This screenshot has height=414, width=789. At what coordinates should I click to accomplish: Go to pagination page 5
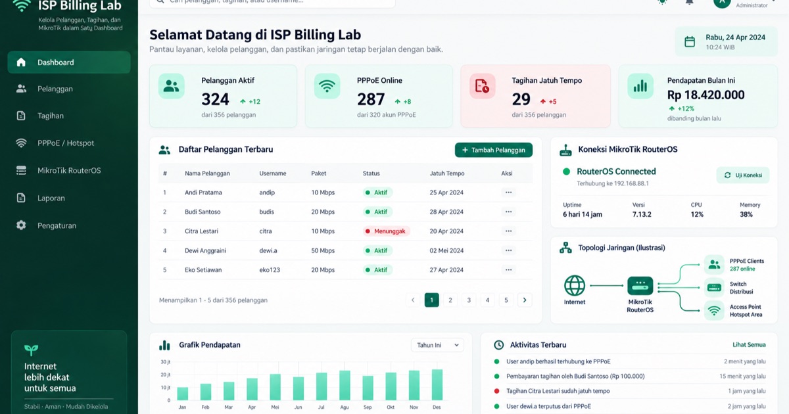pos(506,300)
